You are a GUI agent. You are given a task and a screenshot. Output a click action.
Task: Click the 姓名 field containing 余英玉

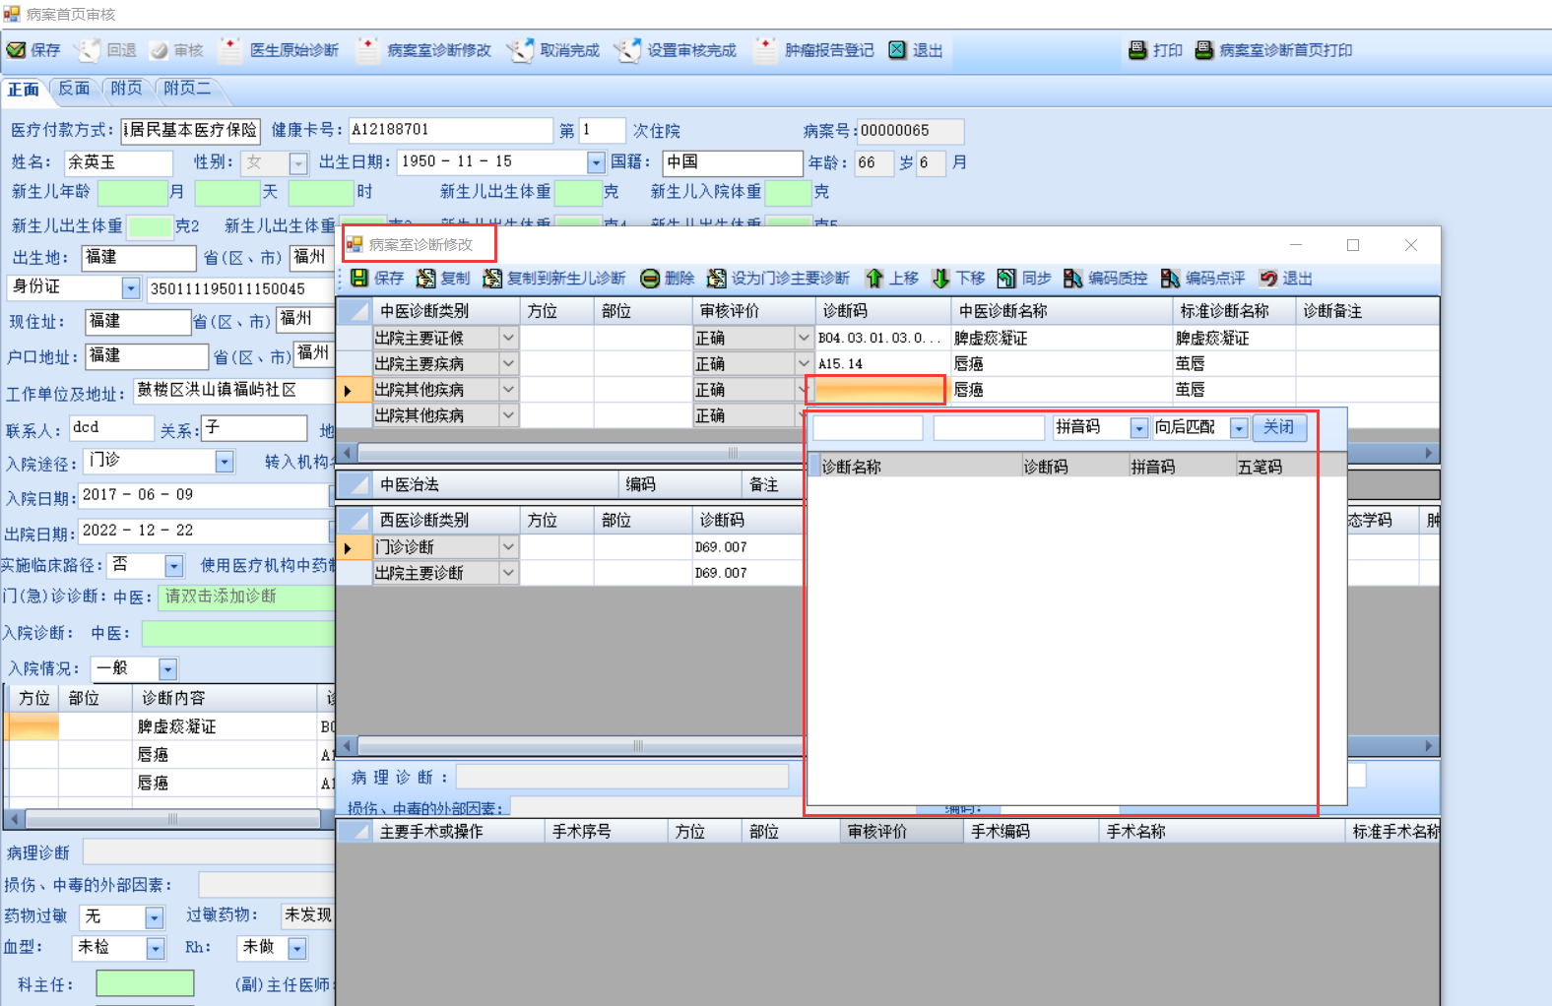pyautogui.click(x=118, y=162)
